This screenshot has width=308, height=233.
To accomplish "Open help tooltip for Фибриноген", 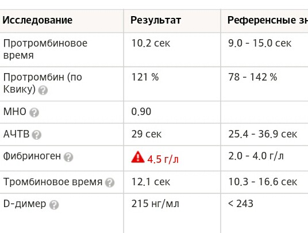I will pyautogui.click(x=68, y=157).
